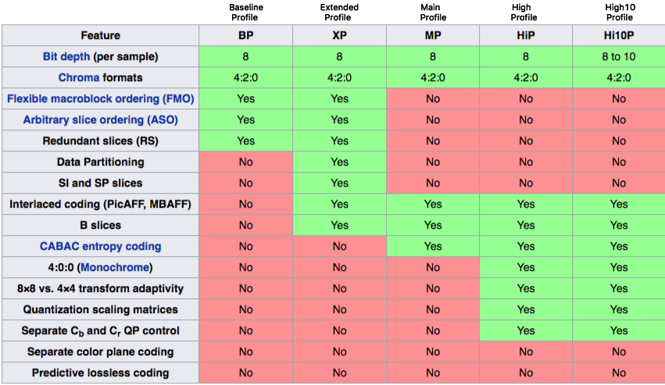665x385 pixels.
Task: Select the Hi10P column header
Action: pos(619,35)
